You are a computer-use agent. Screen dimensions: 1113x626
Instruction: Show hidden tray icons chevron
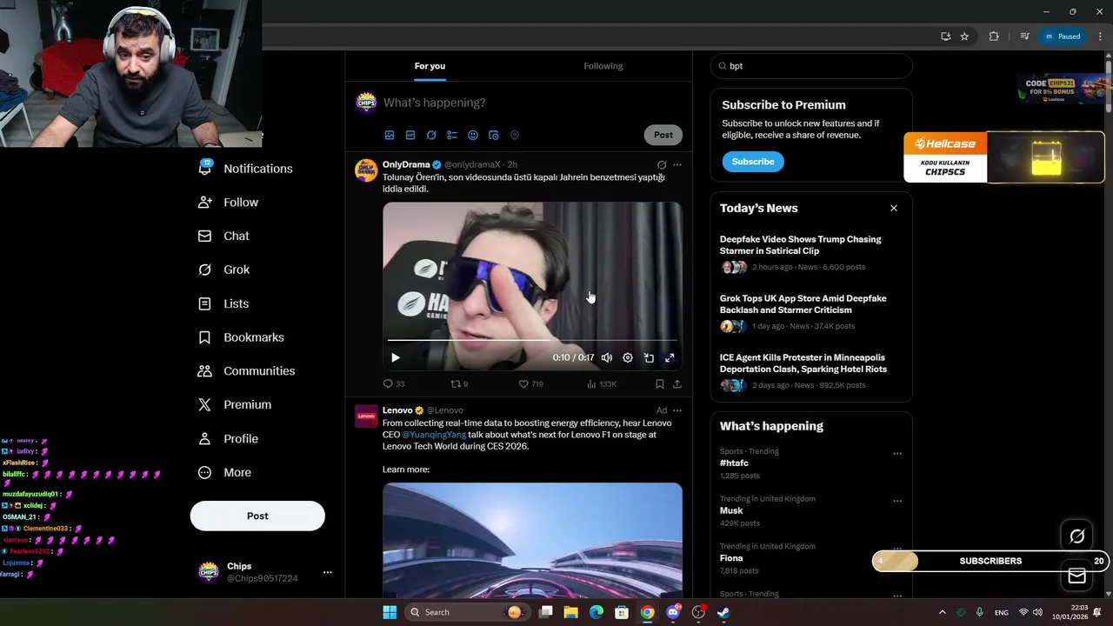942,612
